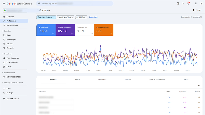
Task: Open Search type: Web dropdown
Action: click(65, 17)
